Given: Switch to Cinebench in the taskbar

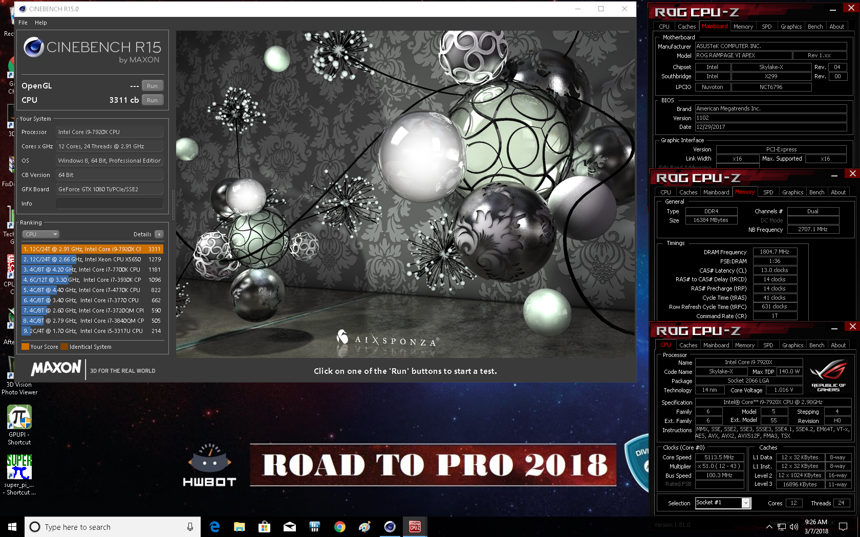Looking at the screenshot, I should [390, 527].
